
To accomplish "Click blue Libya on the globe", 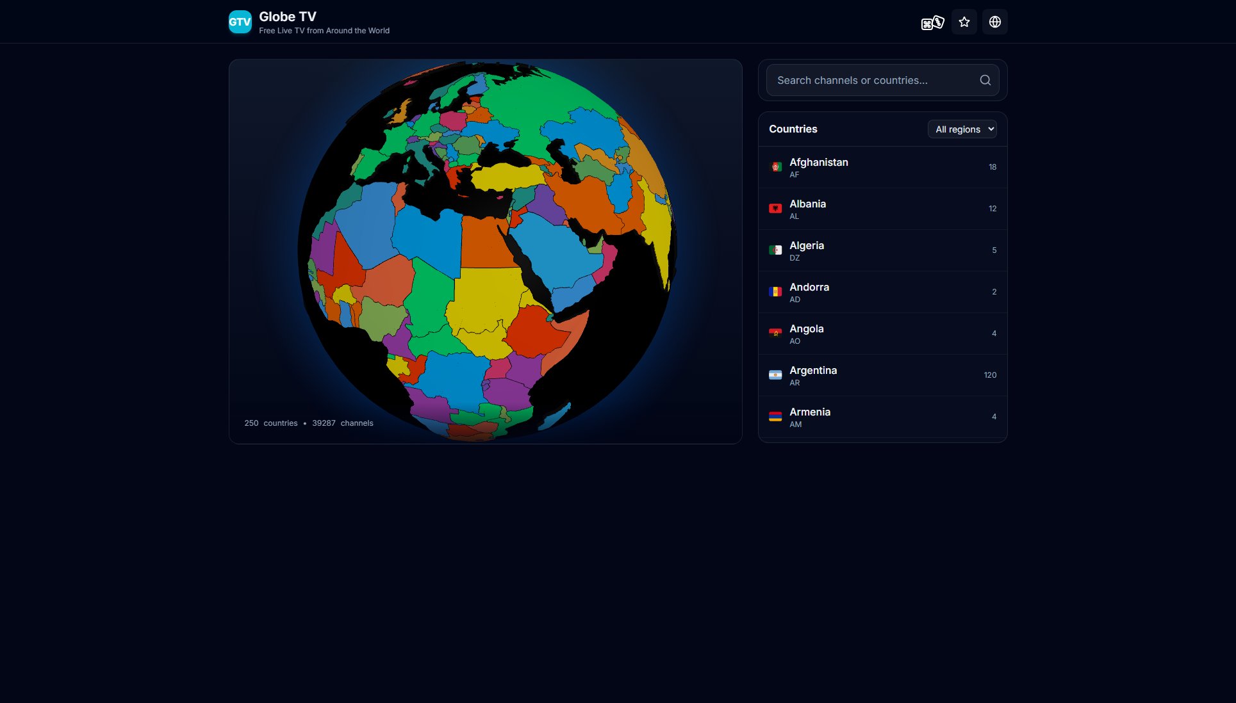I will coord(428,240).
